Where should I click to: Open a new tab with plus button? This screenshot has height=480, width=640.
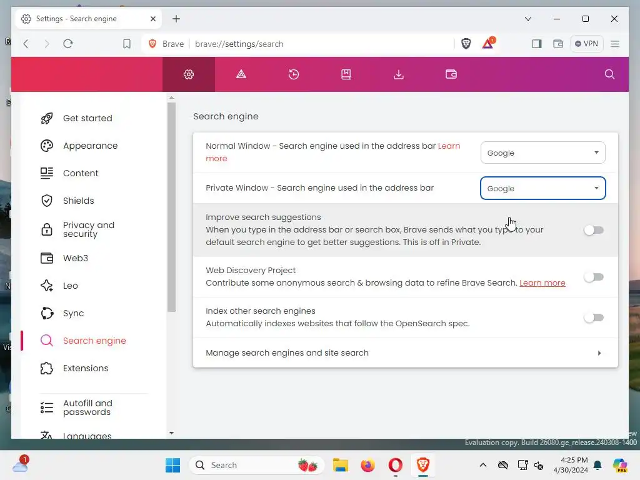[x=176, y=19]
